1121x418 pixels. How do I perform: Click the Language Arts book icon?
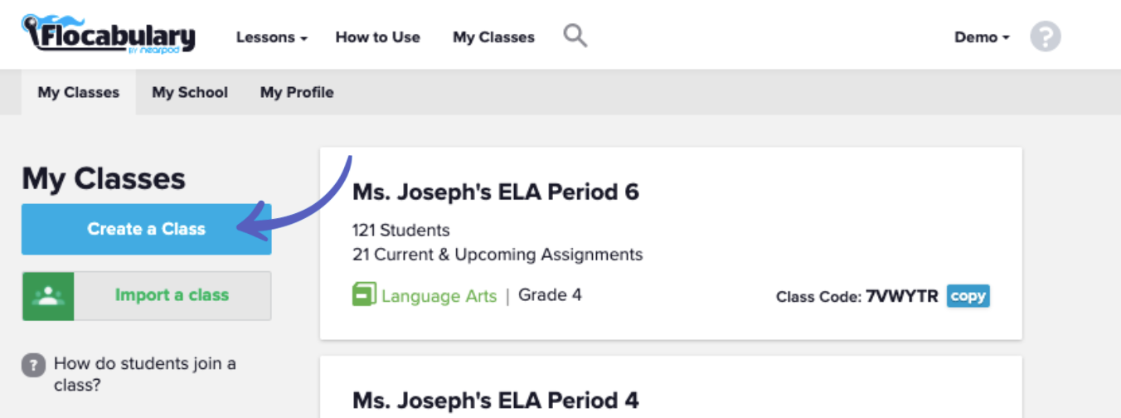[364, 294]
